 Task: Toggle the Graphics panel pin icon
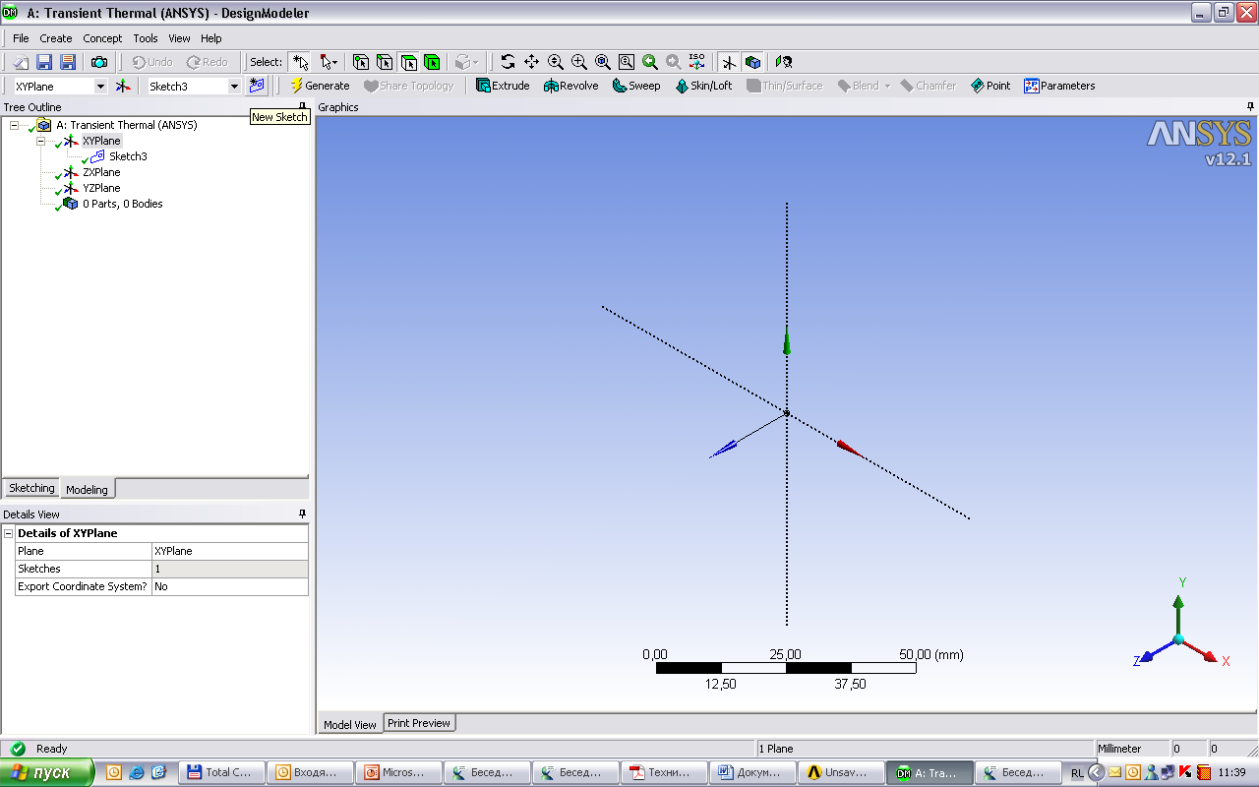point(1250,106)
